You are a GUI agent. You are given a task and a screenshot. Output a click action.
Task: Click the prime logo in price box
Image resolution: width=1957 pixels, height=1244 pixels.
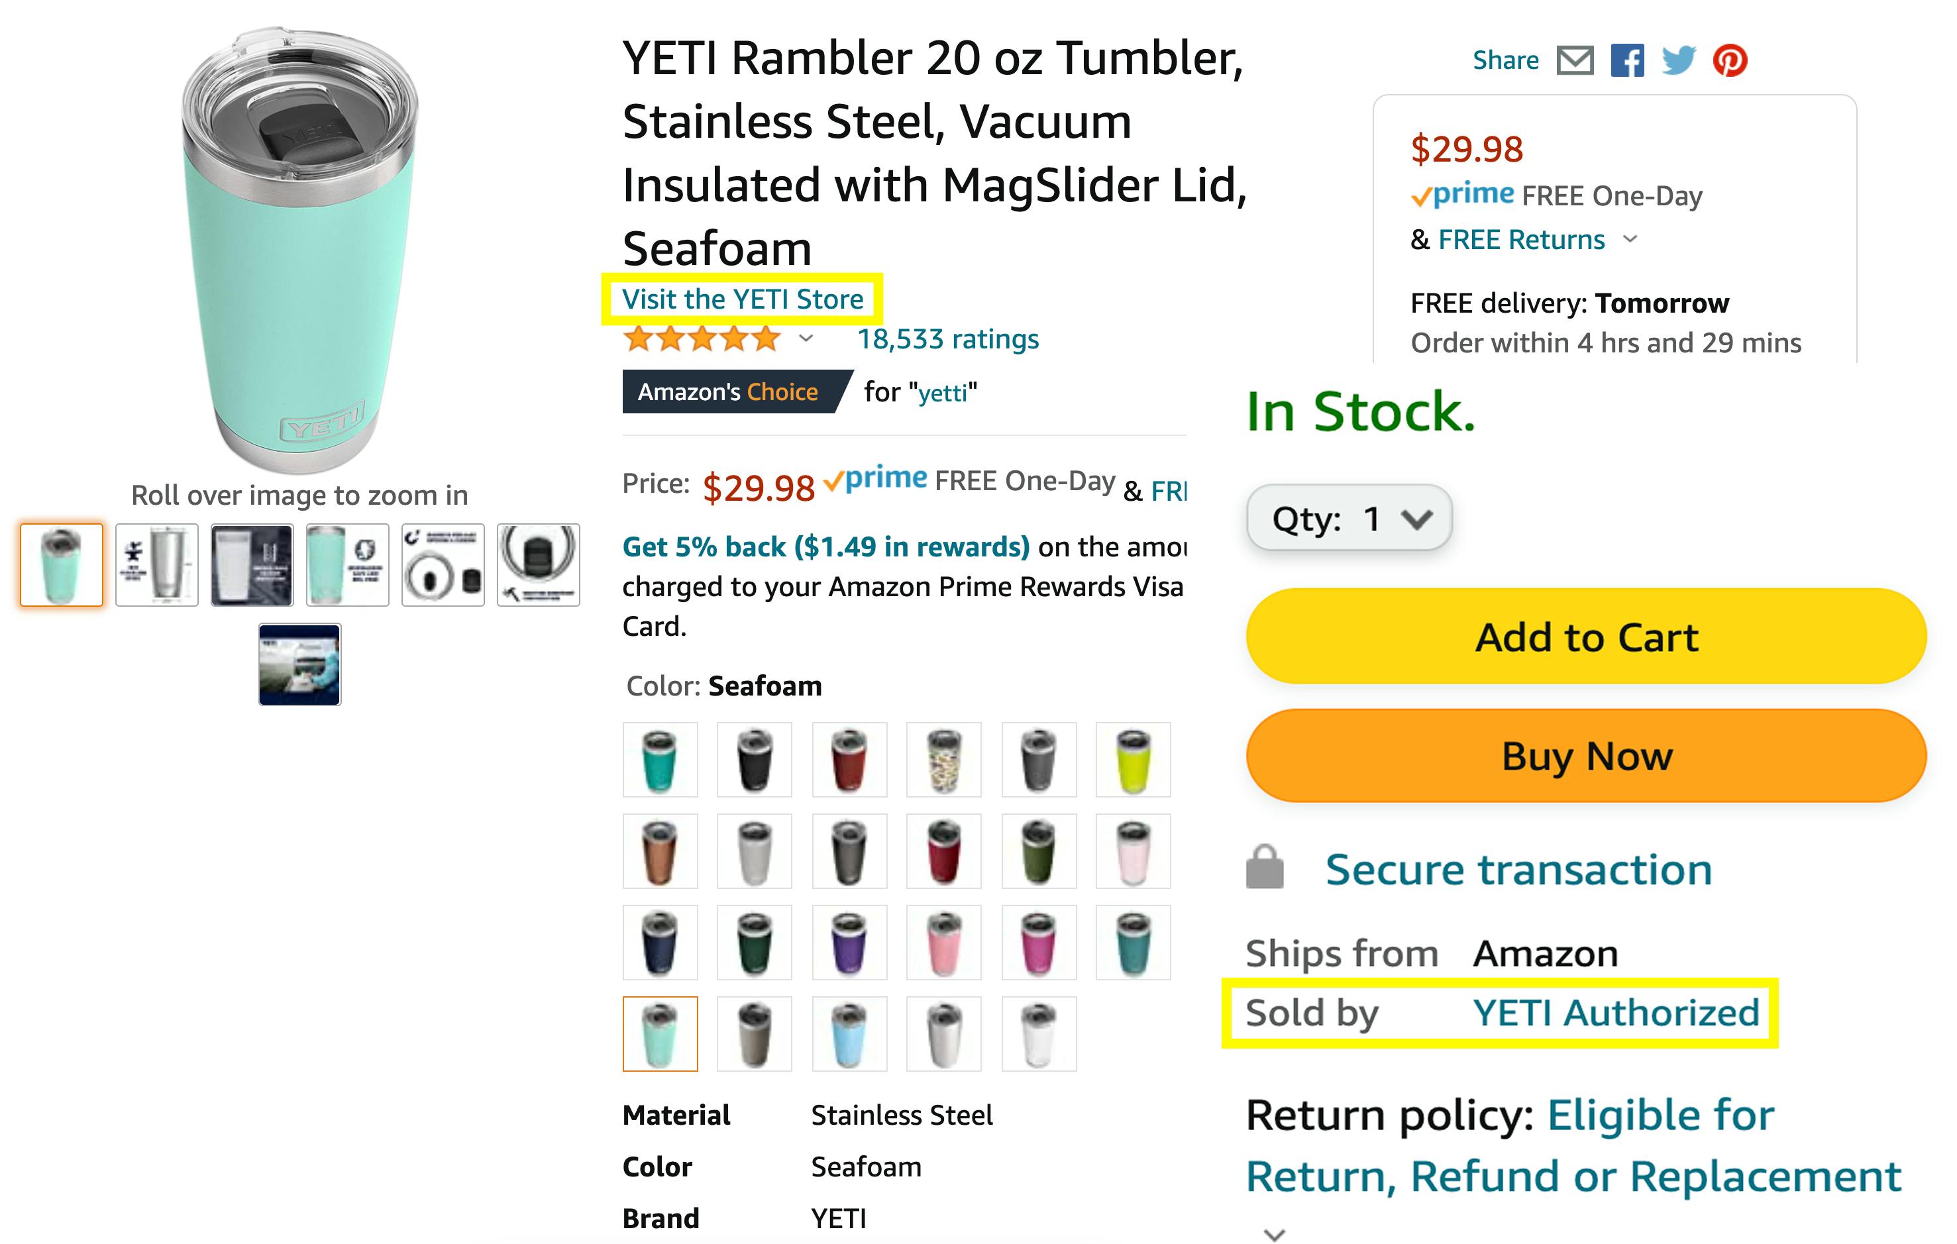pos(1463,195)
